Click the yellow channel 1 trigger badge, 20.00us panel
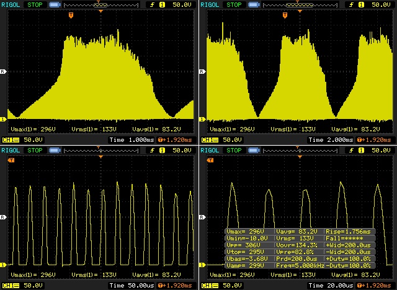Viewport: 397px width, 290px height. pyautogui.click(x=361, y=150)
